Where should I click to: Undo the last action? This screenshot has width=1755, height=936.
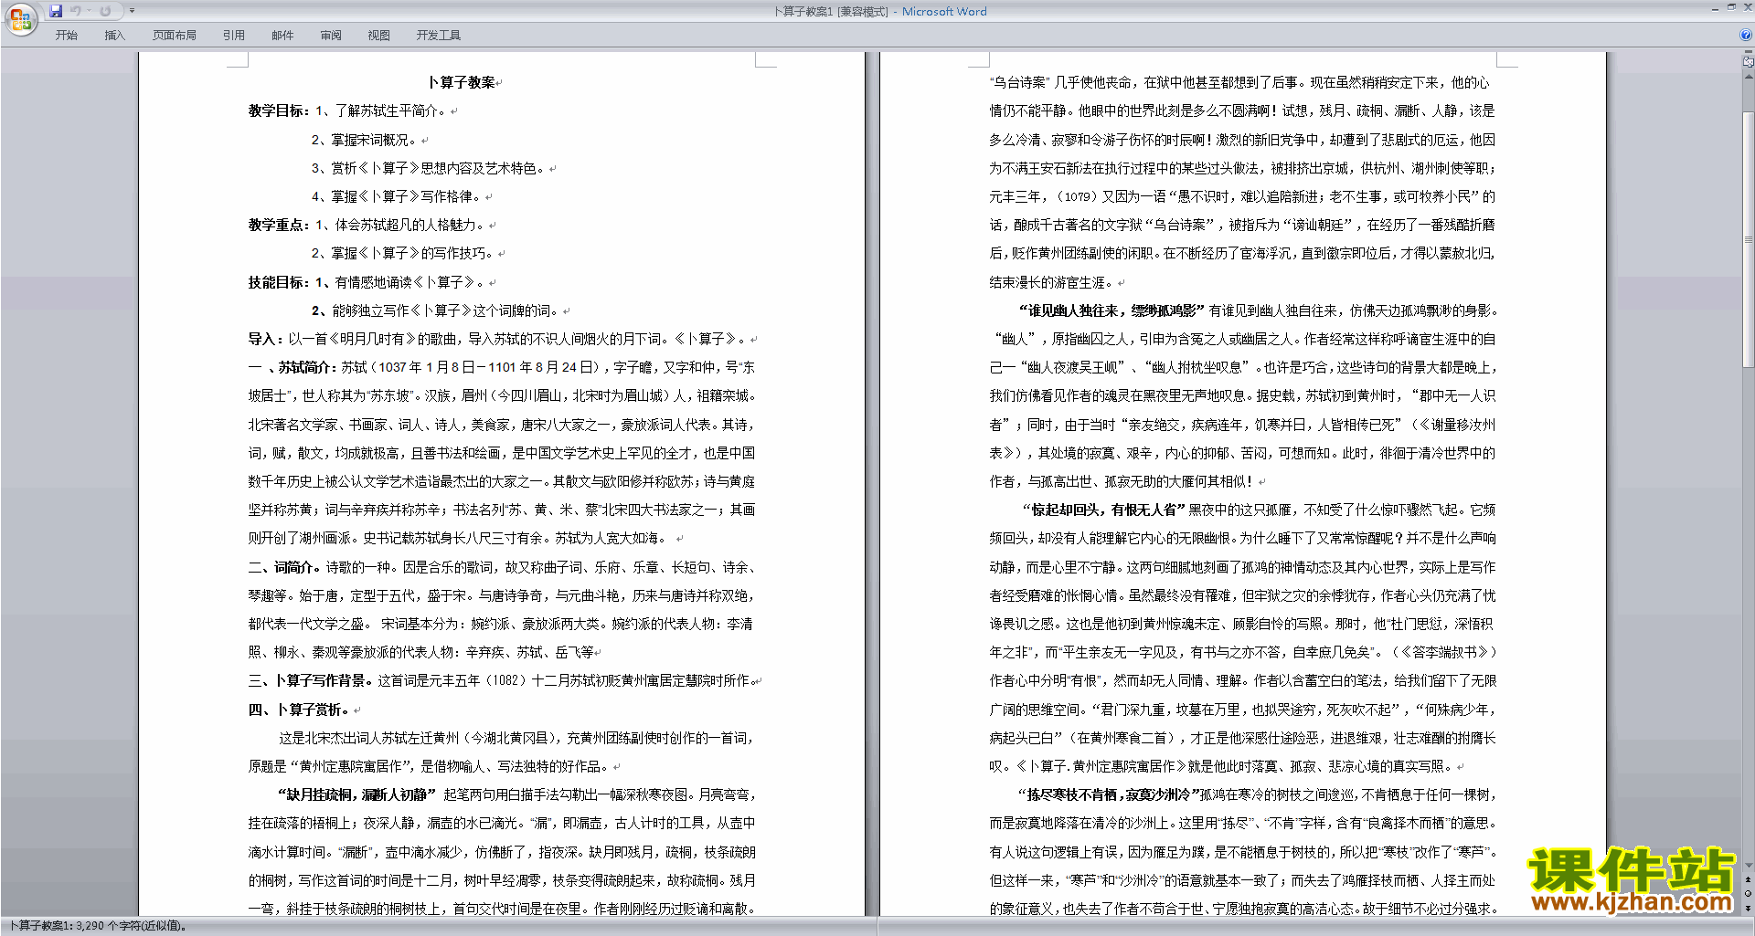coord(76,11)
